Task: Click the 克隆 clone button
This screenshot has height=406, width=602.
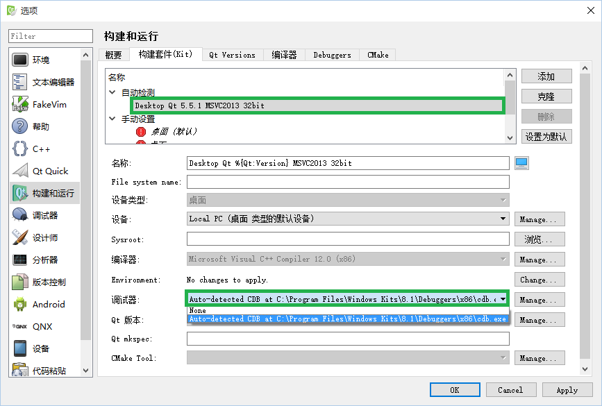Action: (546, 96)
